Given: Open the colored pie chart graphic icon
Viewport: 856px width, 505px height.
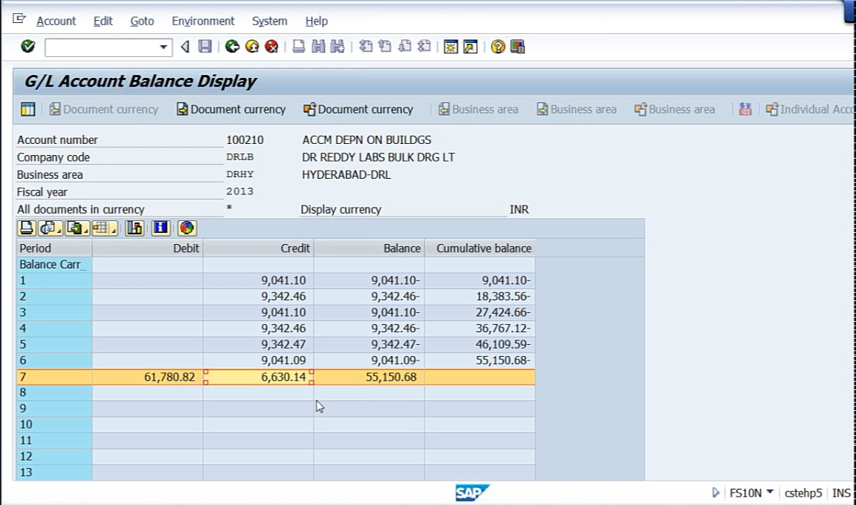Looking at the screenshot, I should click(187, 228).
